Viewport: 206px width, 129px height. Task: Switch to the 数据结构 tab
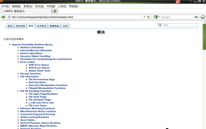pos(54,26)
